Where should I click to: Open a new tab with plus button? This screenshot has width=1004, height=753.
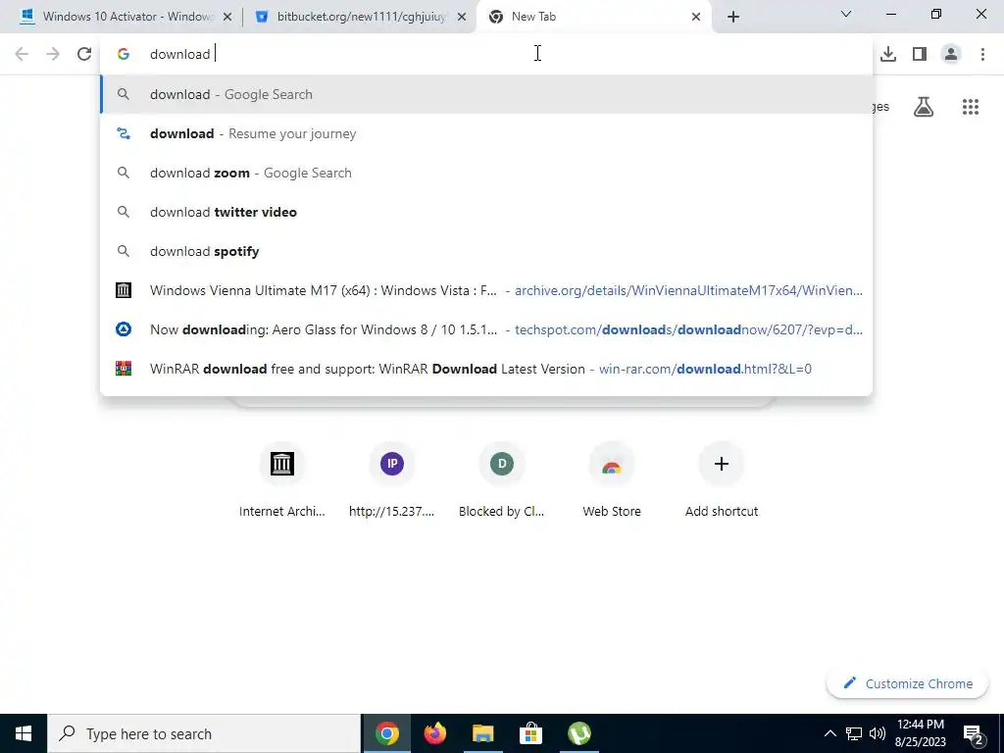point(733,17)
